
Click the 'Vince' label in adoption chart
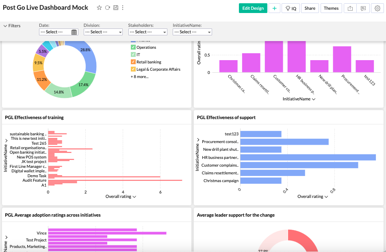(x=41, y=233)
